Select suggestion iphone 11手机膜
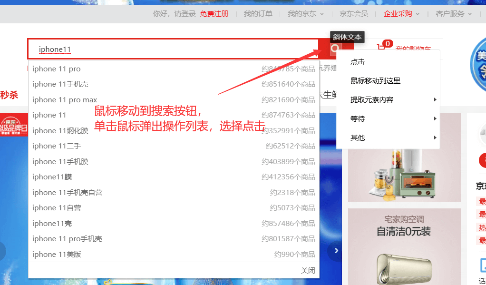 coord(174,162)
